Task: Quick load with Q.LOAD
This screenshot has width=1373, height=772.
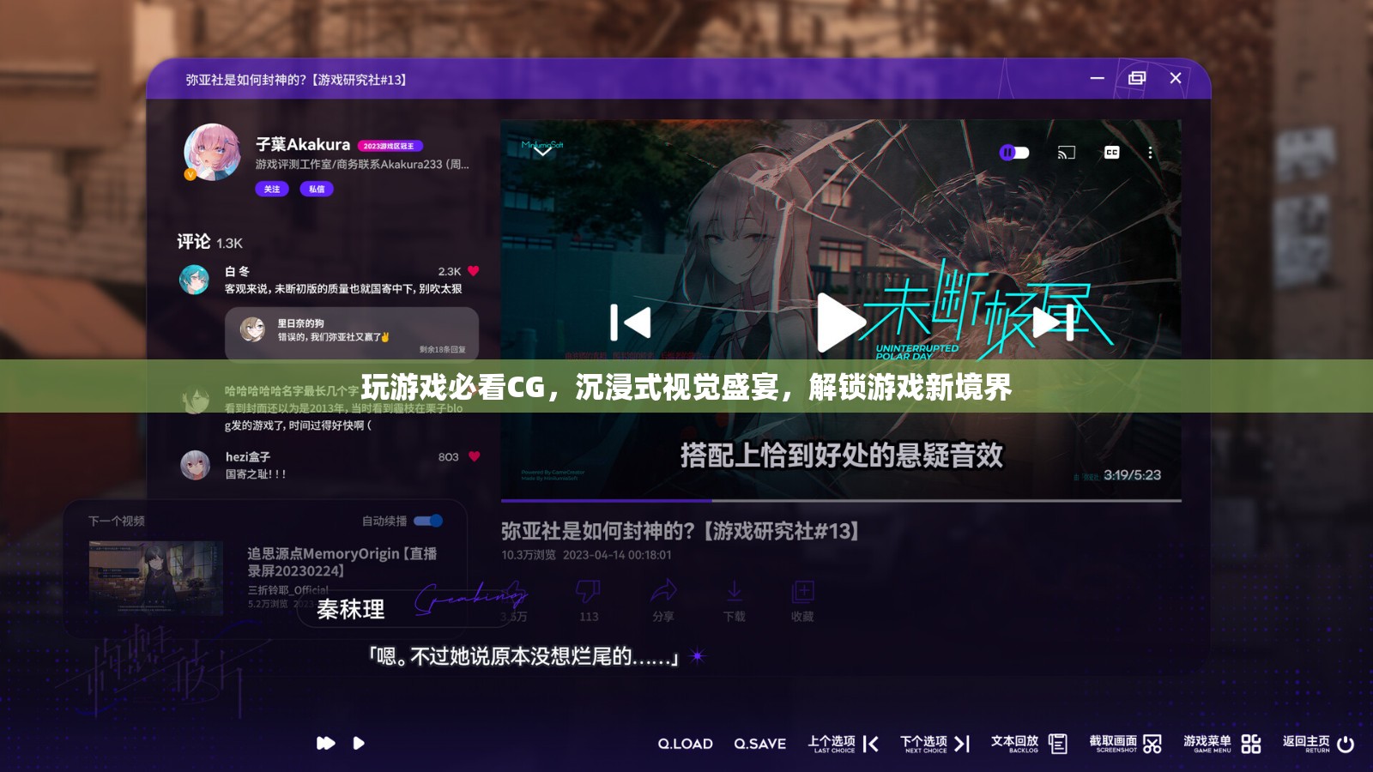Action: click(685, 744)
